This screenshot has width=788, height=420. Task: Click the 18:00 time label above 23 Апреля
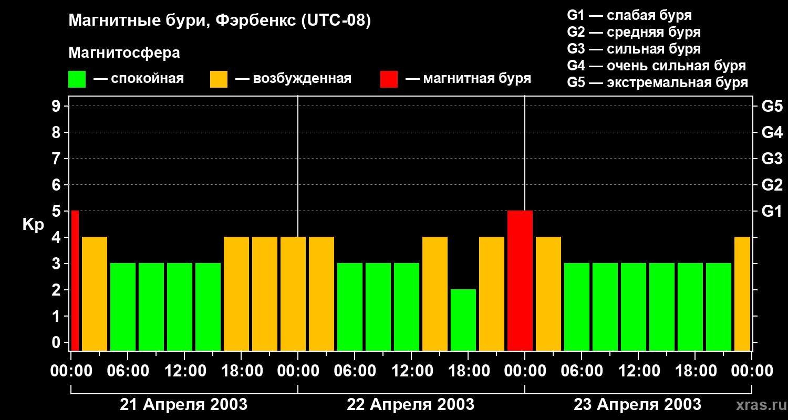[x=695, y=371]
